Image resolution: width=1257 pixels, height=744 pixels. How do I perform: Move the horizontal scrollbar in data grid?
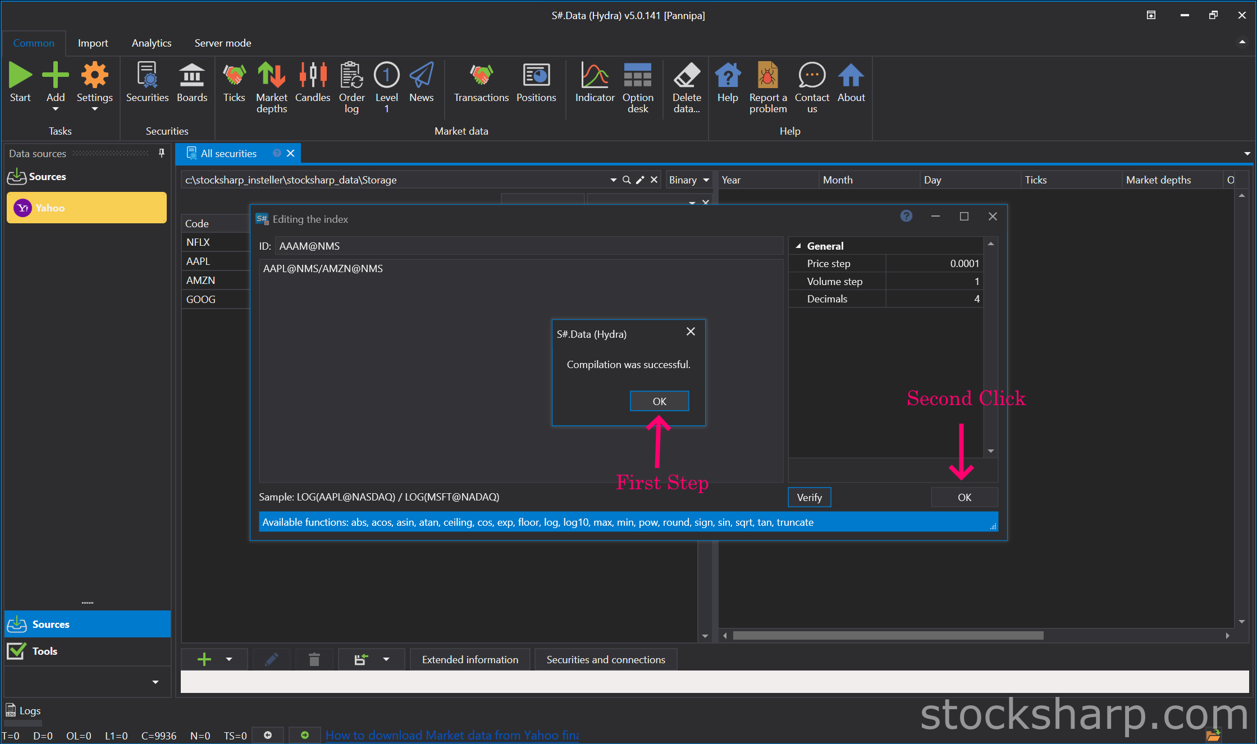pos(888,636)
